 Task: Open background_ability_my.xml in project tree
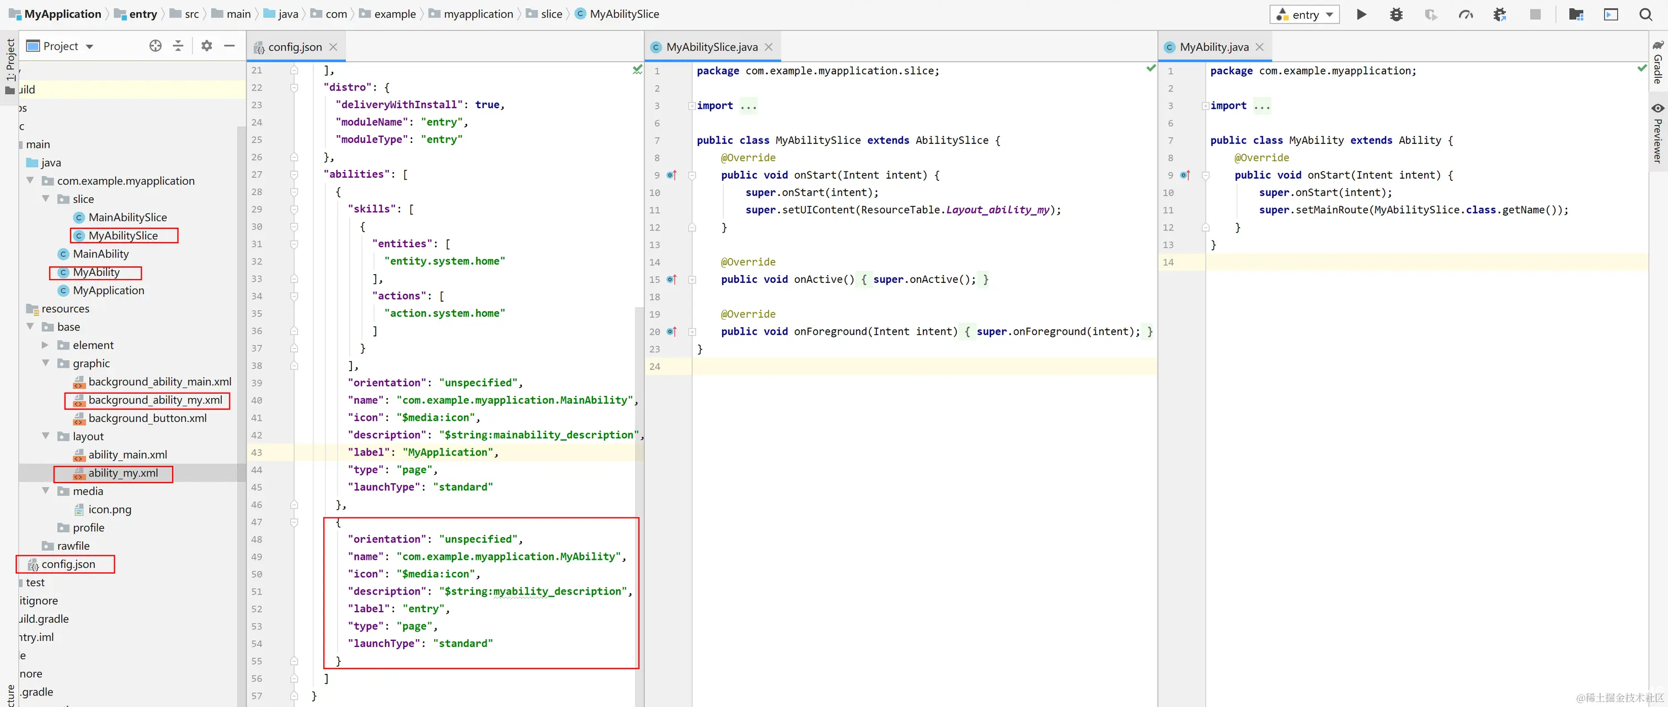click(x=155, y=400)
